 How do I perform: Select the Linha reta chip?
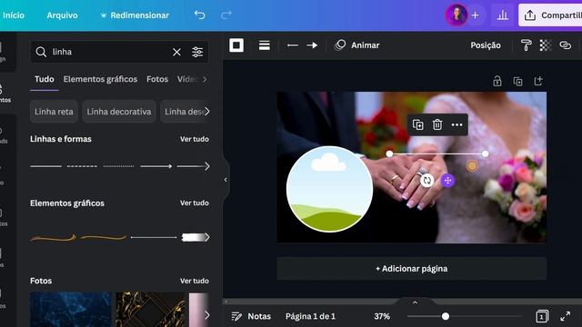click(54, 112)
